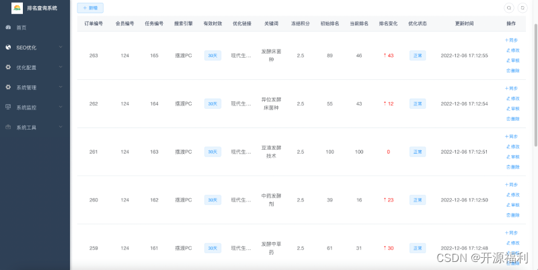Click 同步 for order 261
Image resolution: width=538 pixels, height=270 pixels.
point(511,136)
